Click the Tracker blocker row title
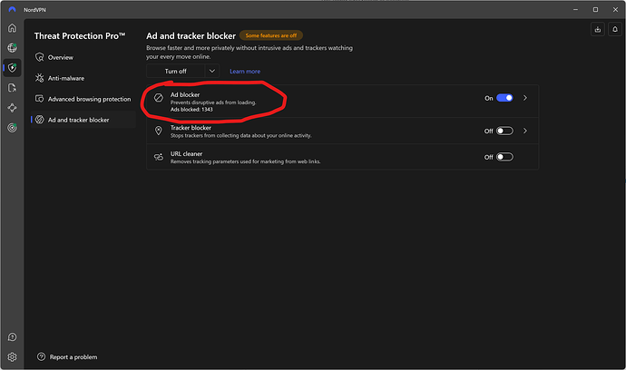This screenshot has height=370, width=626. (191, 128)
